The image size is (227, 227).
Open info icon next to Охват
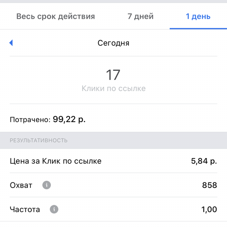tap(47, 185)
